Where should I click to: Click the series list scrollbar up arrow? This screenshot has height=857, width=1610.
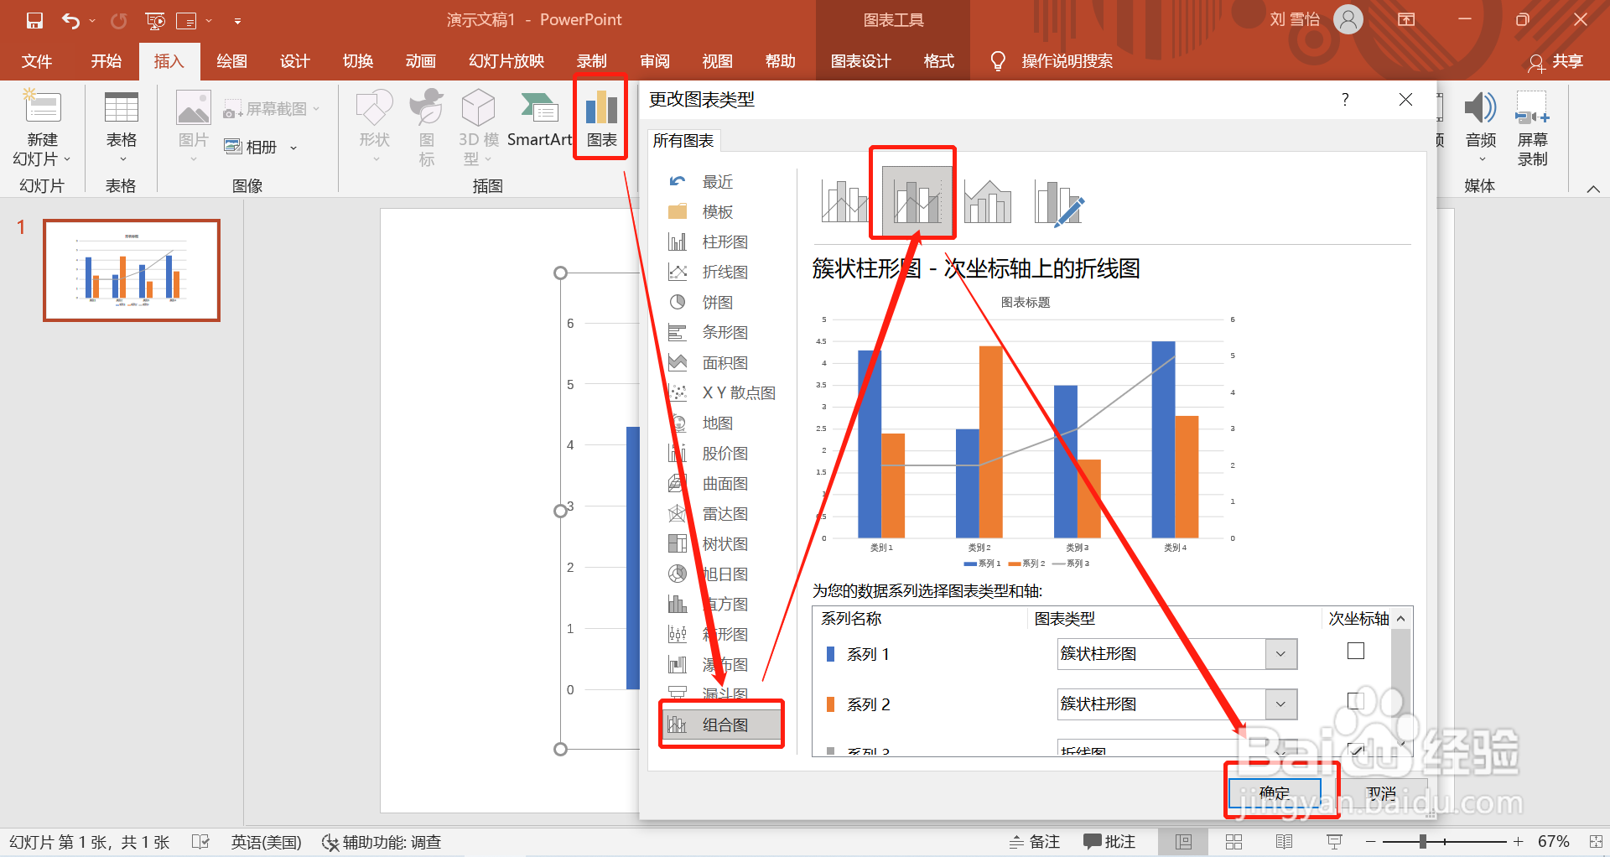[x=1401, y=618]
